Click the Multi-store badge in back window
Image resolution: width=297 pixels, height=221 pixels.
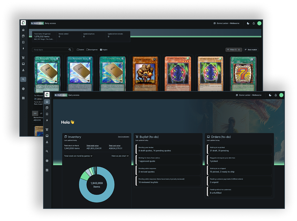(x=37, y=23)
